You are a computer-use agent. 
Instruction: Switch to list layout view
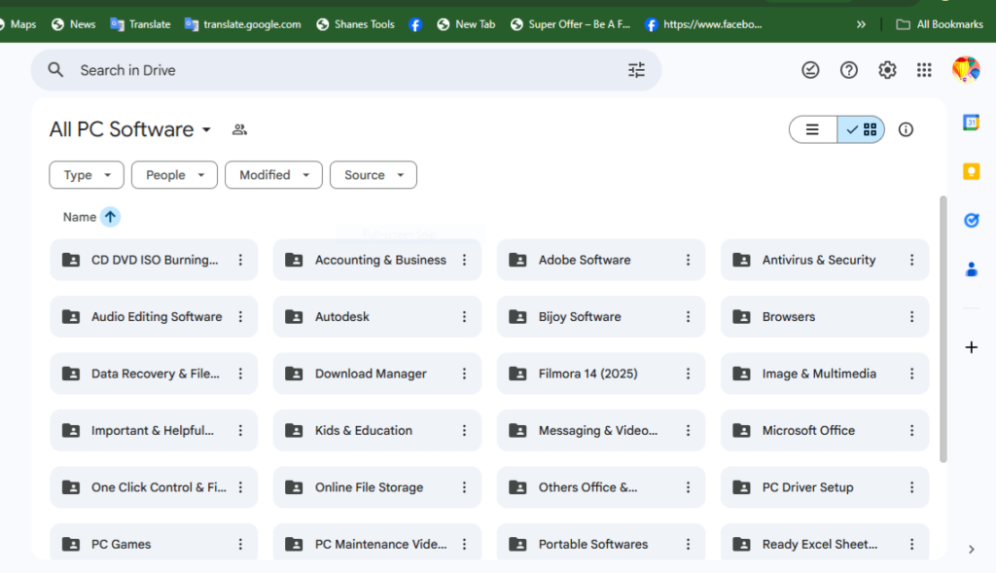pos(813,129)
